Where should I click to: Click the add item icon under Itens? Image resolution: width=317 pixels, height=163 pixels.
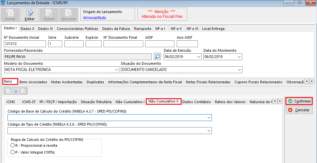pos(8,91)
